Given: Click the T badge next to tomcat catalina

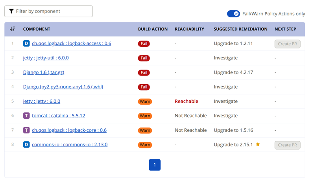Looking at the screenshot, I should [26, 116].
